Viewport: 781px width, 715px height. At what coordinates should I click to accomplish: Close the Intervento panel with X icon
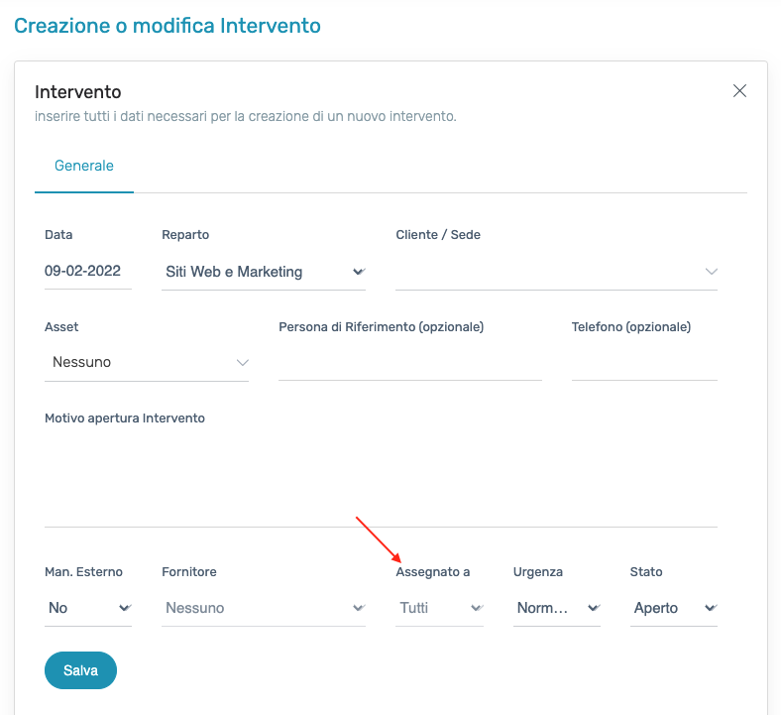coord(739,90)
